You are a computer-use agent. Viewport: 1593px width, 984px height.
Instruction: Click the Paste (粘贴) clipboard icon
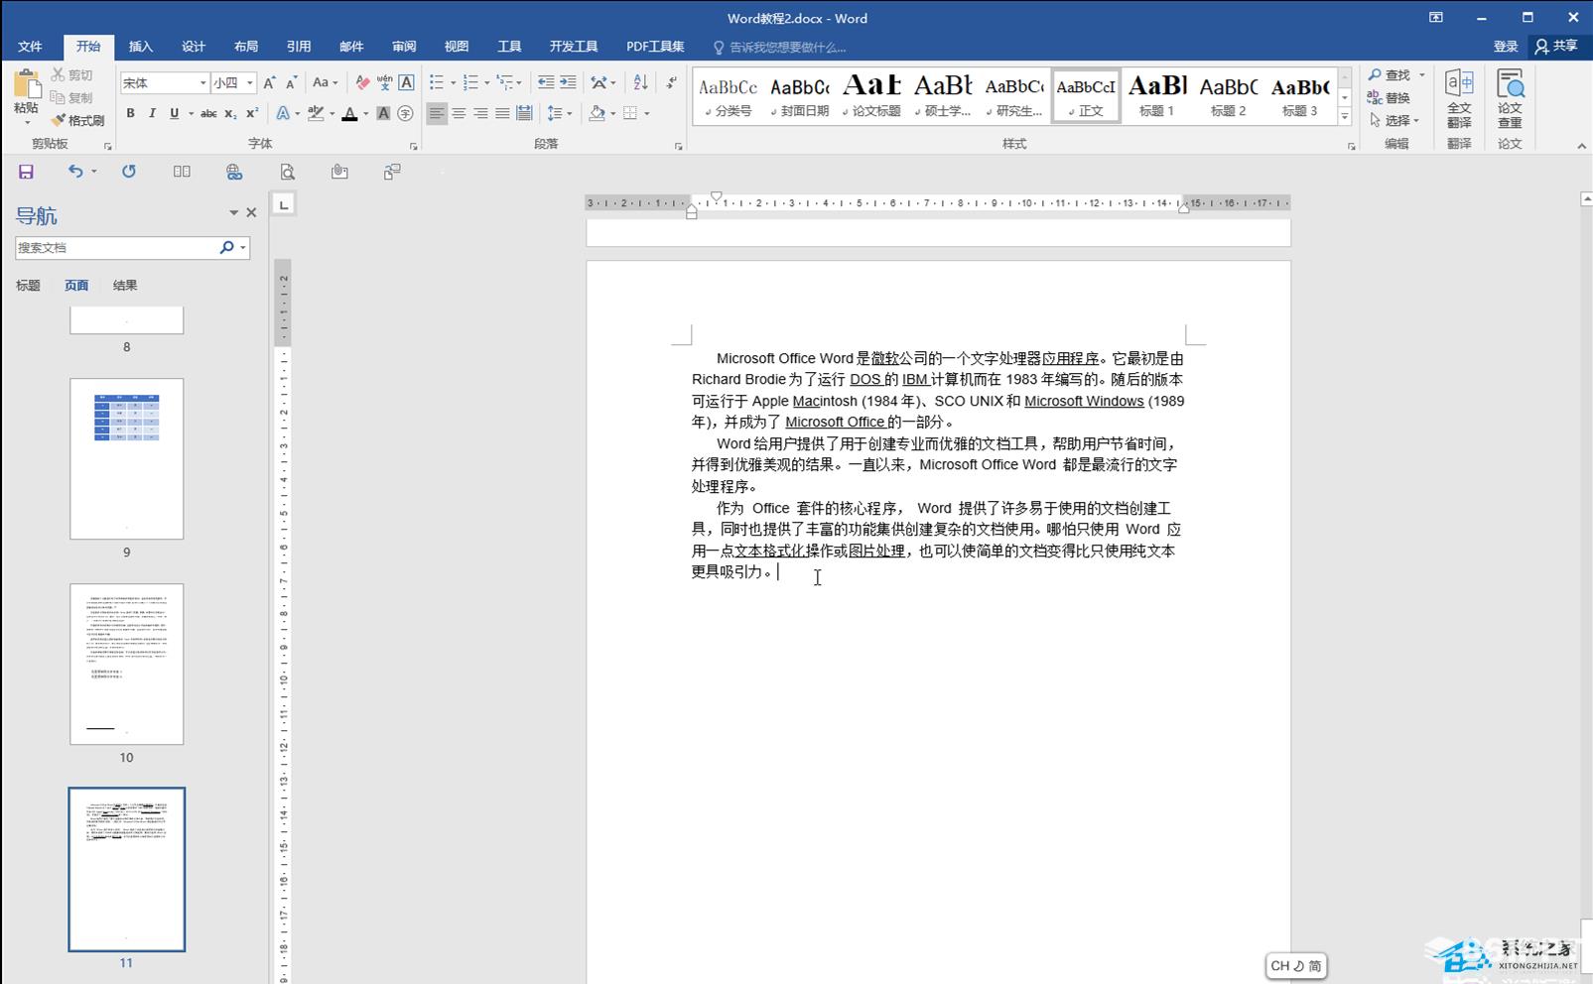click(27, 85)
